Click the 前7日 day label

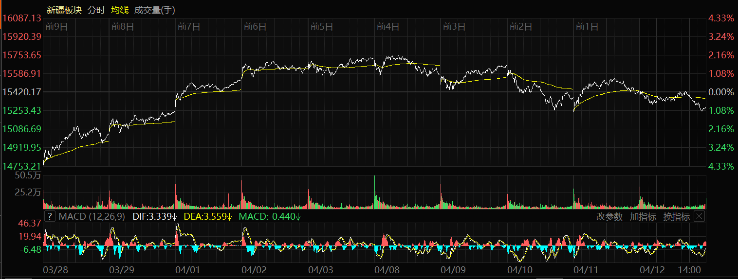coord(189,27)
